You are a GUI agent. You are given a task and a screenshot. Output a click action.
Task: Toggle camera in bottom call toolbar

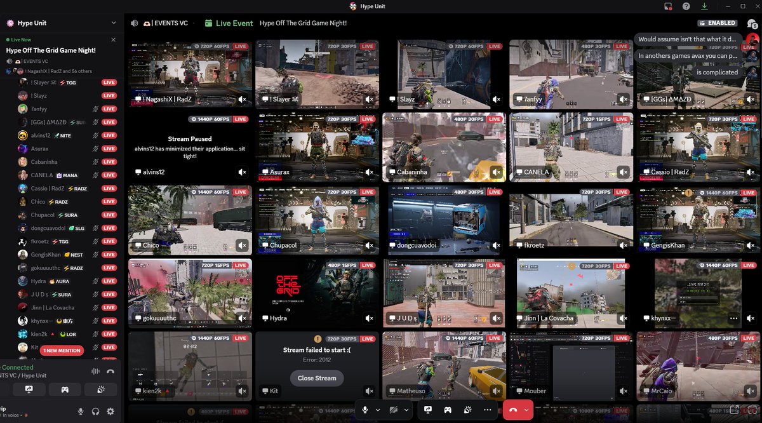click(394, 410)
